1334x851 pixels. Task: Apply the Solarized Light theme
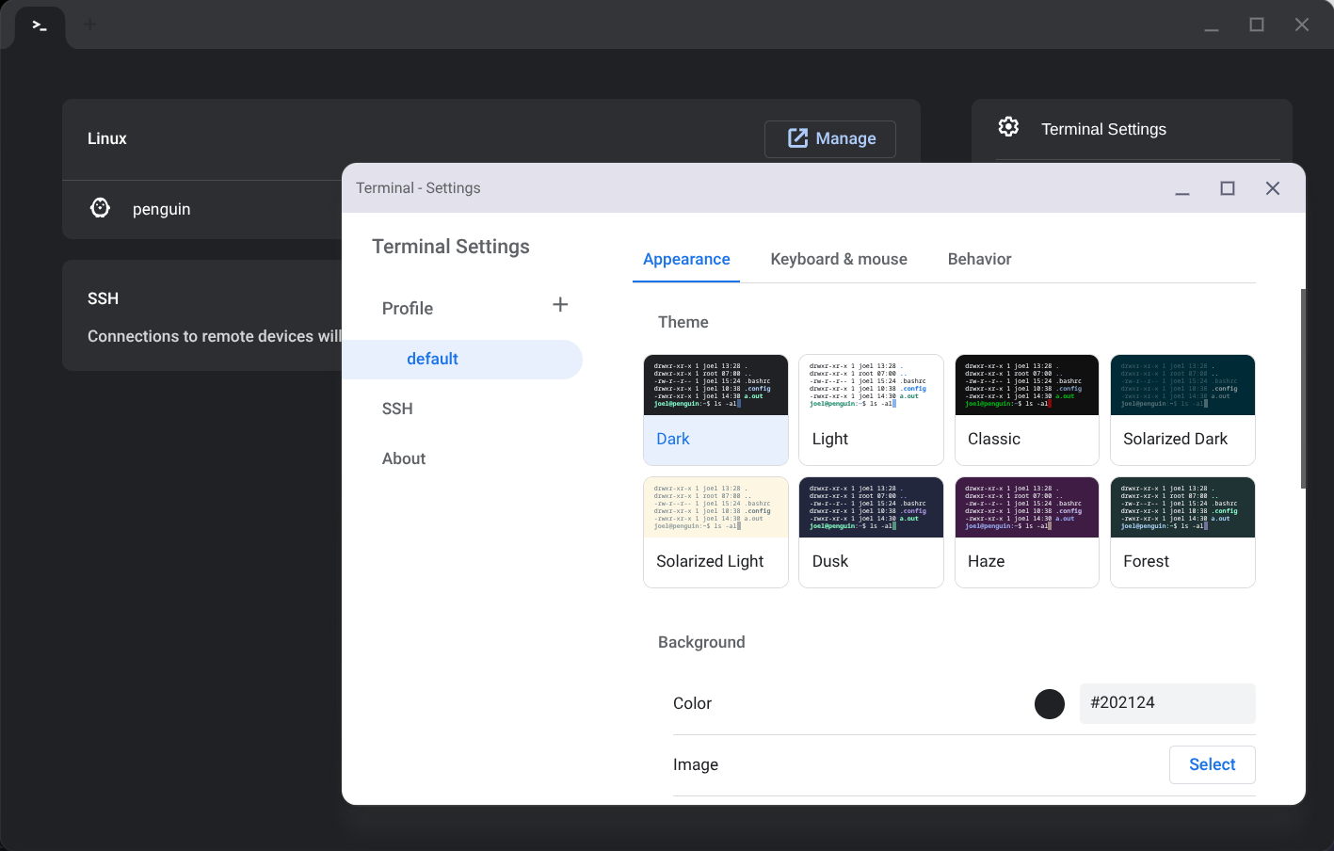tap(715, 532)
